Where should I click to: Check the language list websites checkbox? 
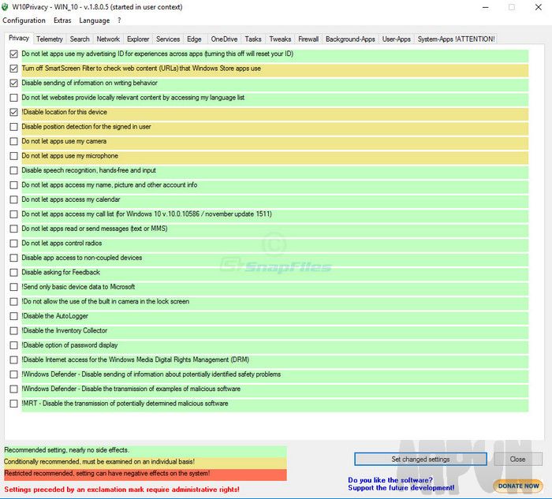coord(13,98)
